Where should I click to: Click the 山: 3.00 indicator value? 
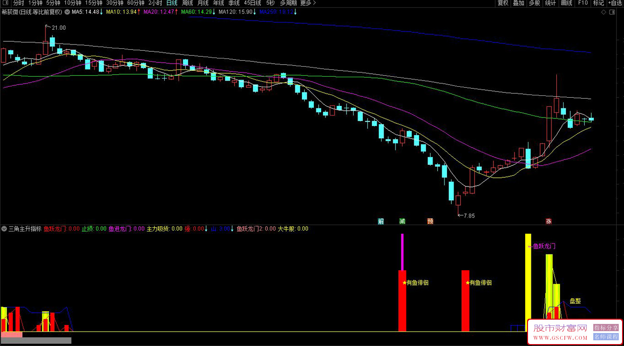[220, 229]
